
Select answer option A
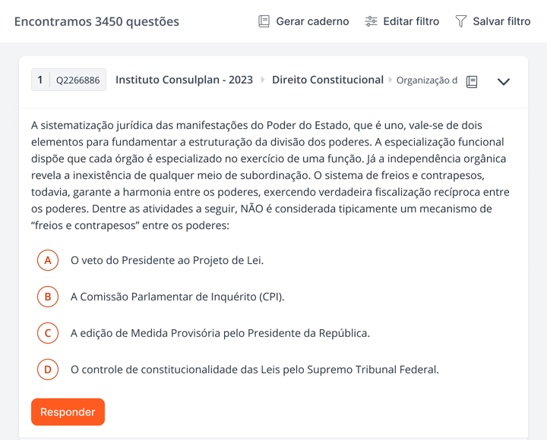click(48, 260)
